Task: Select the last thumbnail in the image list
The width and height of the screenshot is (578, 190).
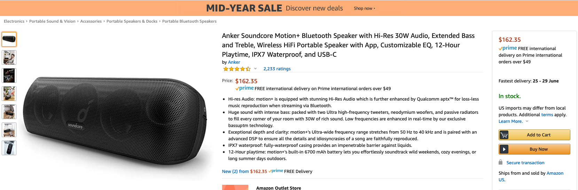Action: [x=9, y=148]
